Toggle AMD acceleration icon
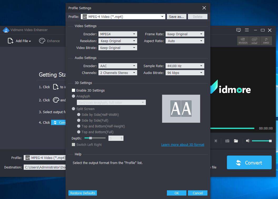This screenshot has height=199, width=278. tap(266, 41)
